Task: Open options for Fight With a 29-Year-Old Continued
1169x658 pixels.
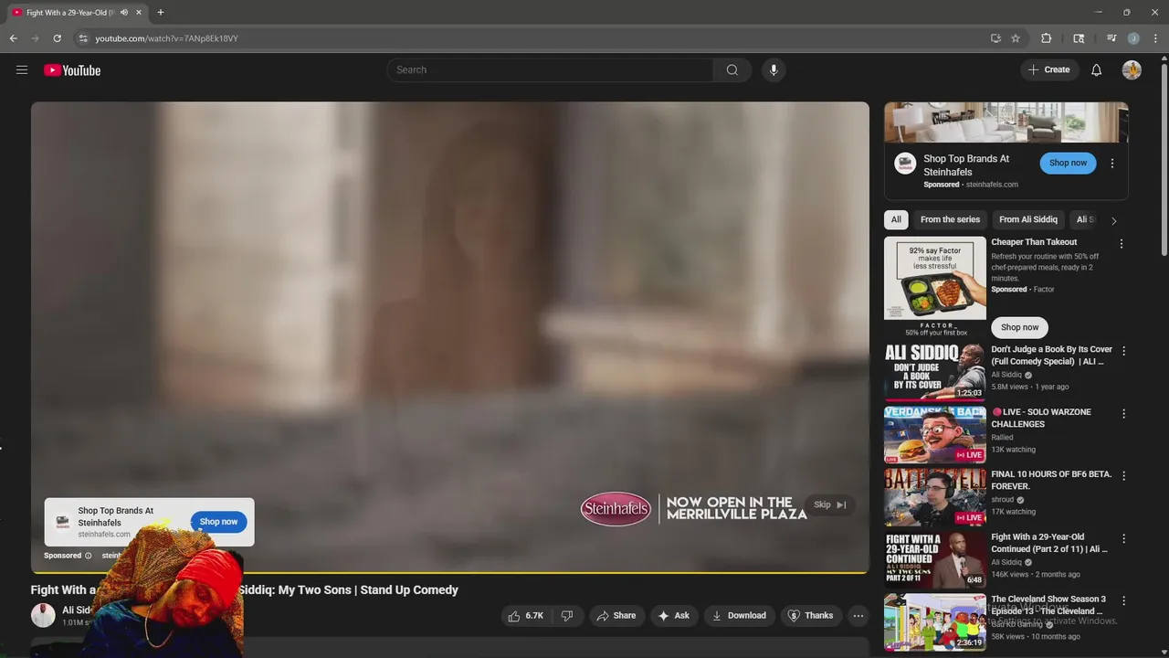Action: (x=1124, y=539)
